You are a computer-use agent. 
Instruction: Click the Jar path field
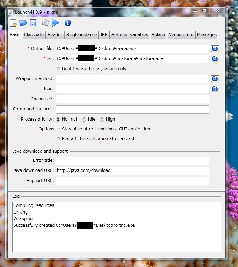tap(132, 59)
